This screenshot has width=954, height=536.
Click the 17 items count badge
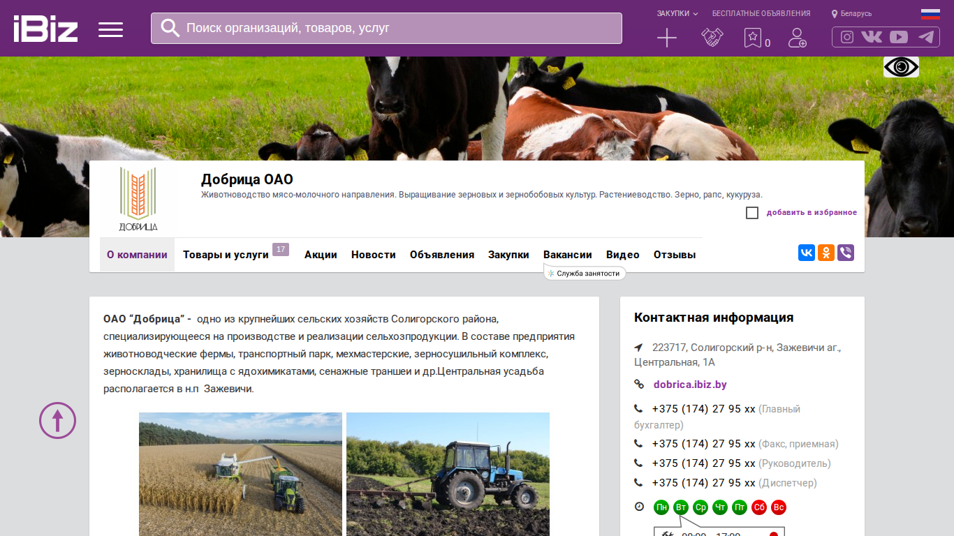pyautogui.click(x=281, y=249)
